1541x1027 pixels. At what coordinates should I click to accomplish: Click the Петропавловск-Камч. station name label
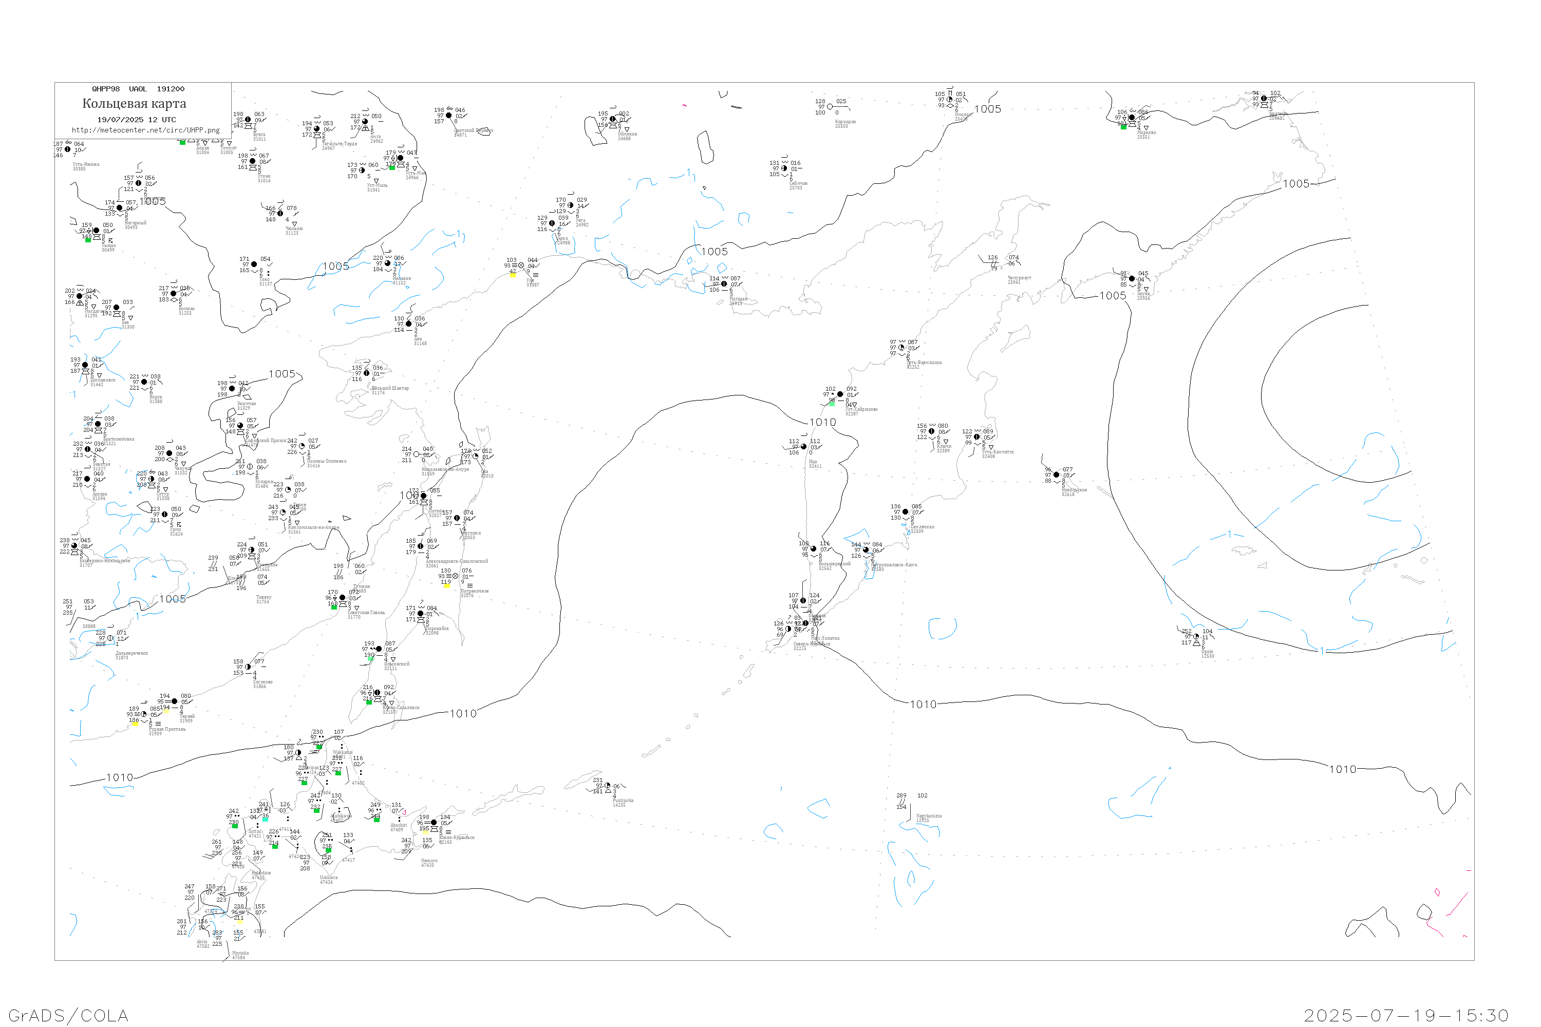pyautogui.click(x=894, y=564)
